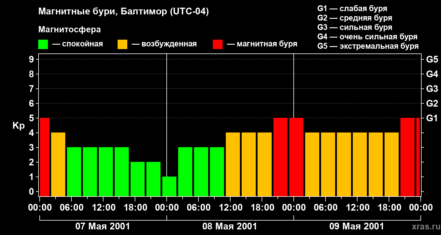The image size is (441, 235).
Task: Click the 07 Мая 2001 date label
Action: coord(103,226)
